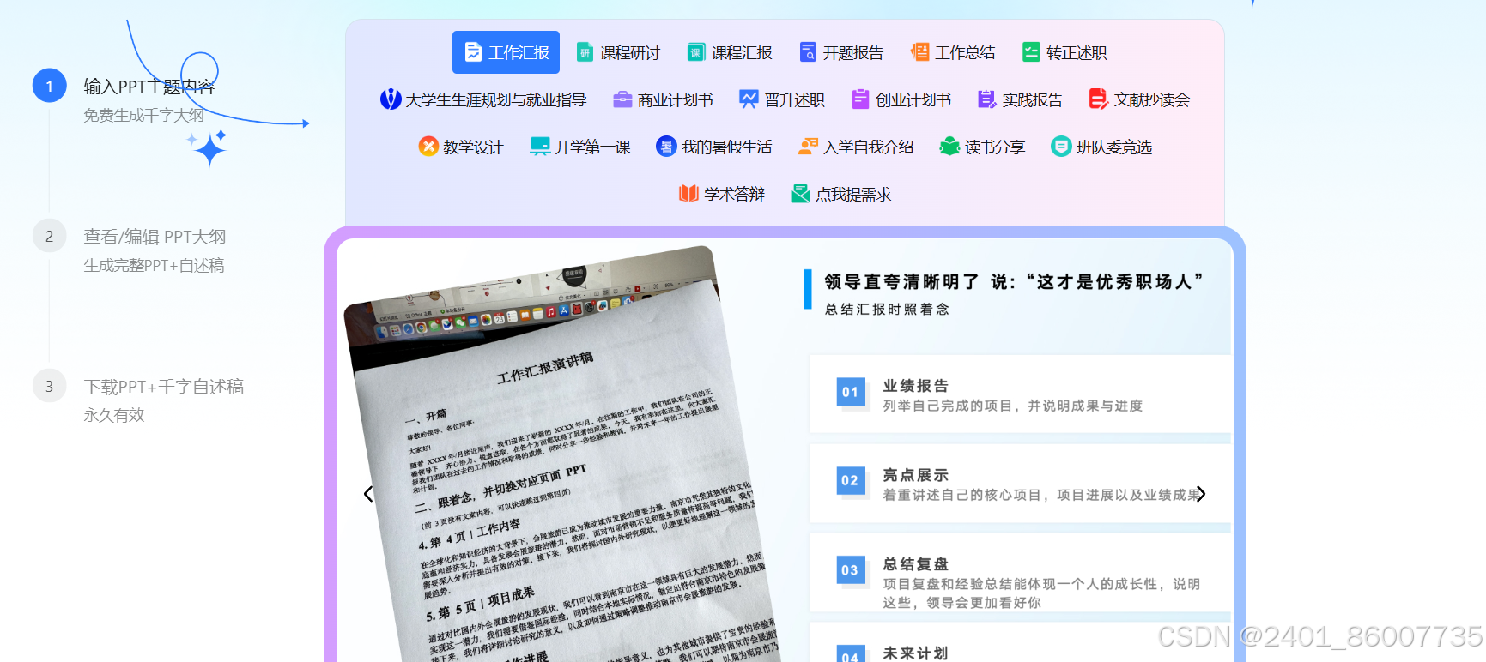Click the 班队委竞选 icon
The width and height of the screenshot is (1486, 662).
click(x=1061, y=147)
